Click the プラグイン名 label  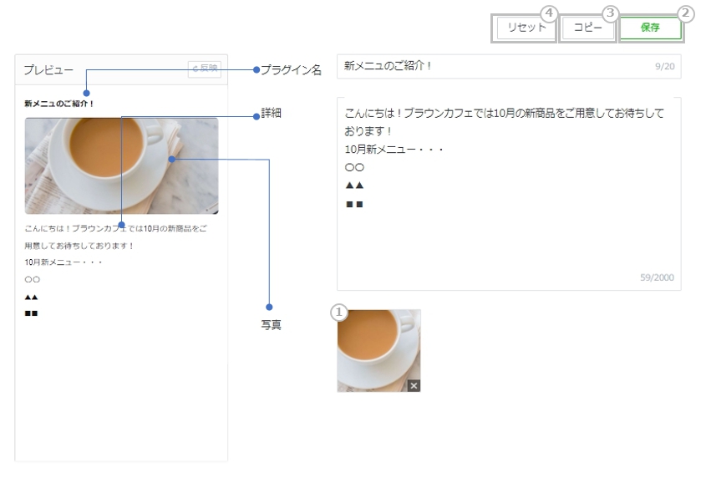coord(291,70)
